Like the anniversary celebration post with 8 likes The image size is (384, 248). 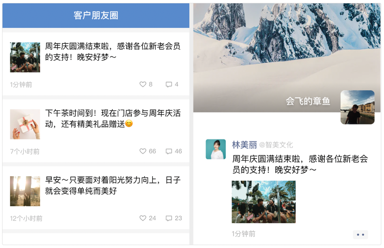tap(143, 85)
